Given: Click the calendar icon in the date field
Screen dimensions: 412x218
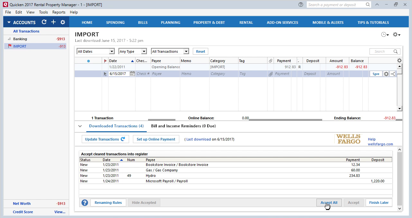Looking at the screenshot, I should pos(132,74).
